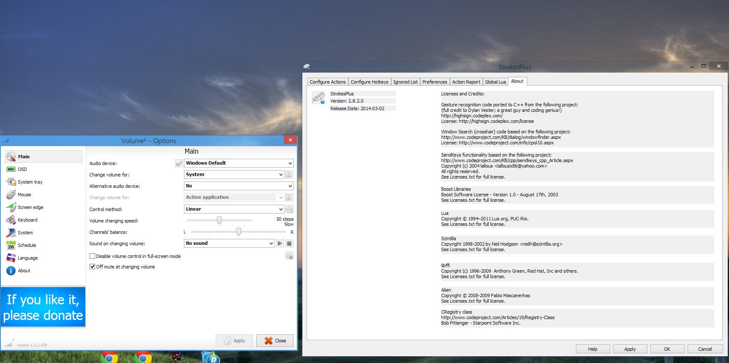
Task: Click the Volume² title bar icon
Action: pos(5,141)
